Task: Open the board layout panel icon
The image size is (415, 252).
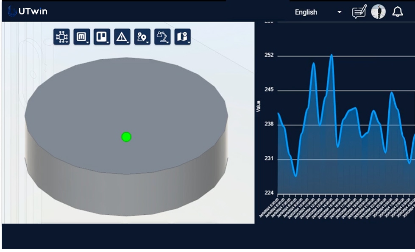Action: tap(102, 37)
